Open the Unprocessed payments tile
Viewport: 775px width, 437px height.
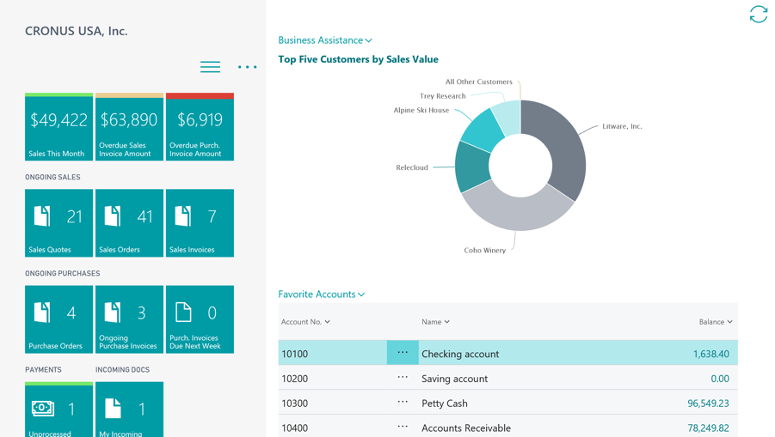pos(58,410)
